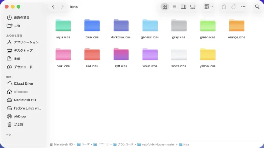Click the yellow.icns file name
This screenshot has width=264, height=148.
pyautogui.click(x=207, y=66)
